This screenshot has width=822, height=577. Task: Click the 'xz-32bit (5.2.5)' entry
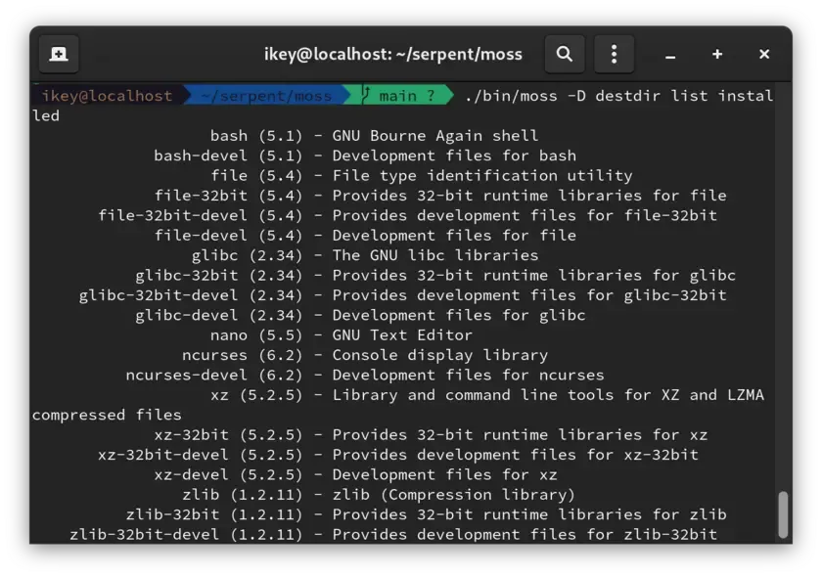click(x=228, y=434)
